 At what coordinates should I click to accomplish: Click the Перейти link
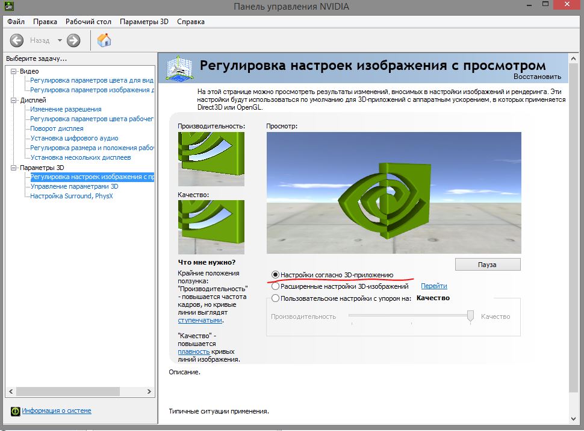click(x=434, y=286)
